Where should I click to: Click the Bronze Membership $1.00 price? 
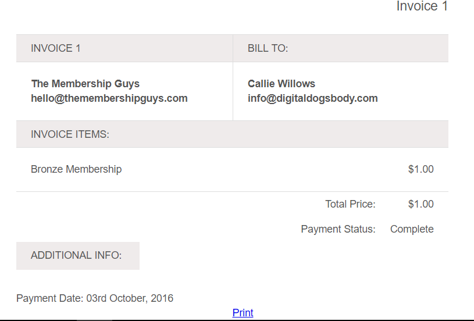click(x=421, y=169)
